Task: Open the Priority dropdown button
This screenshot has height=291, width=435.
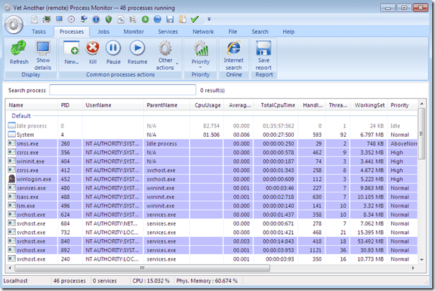Action: click(x=201, y=54)
